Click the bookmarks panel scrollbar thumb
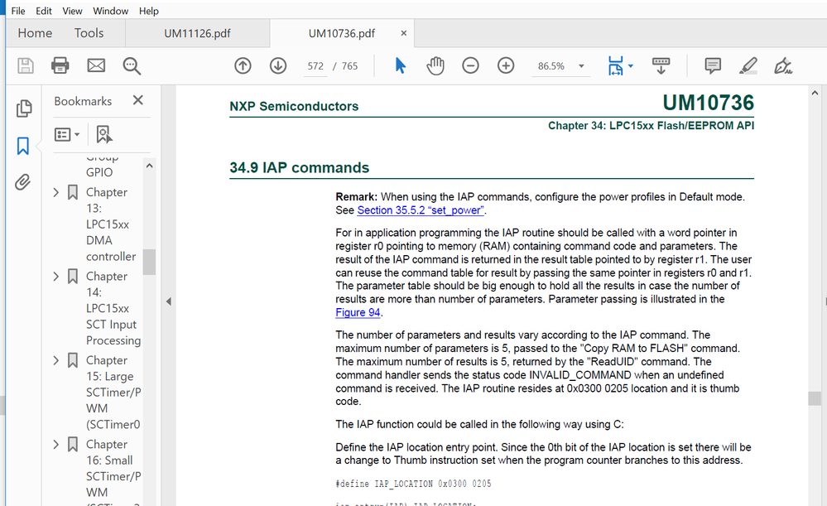The width and height of the screenshot is (827, 506). (x=149, y=262)
